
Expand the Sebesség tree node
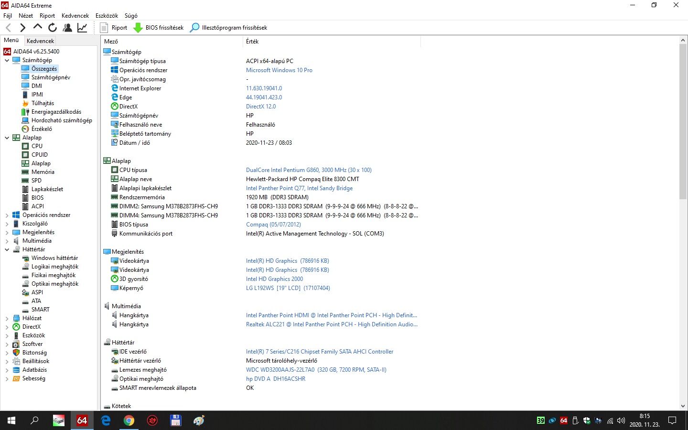(x=7, y=378)
